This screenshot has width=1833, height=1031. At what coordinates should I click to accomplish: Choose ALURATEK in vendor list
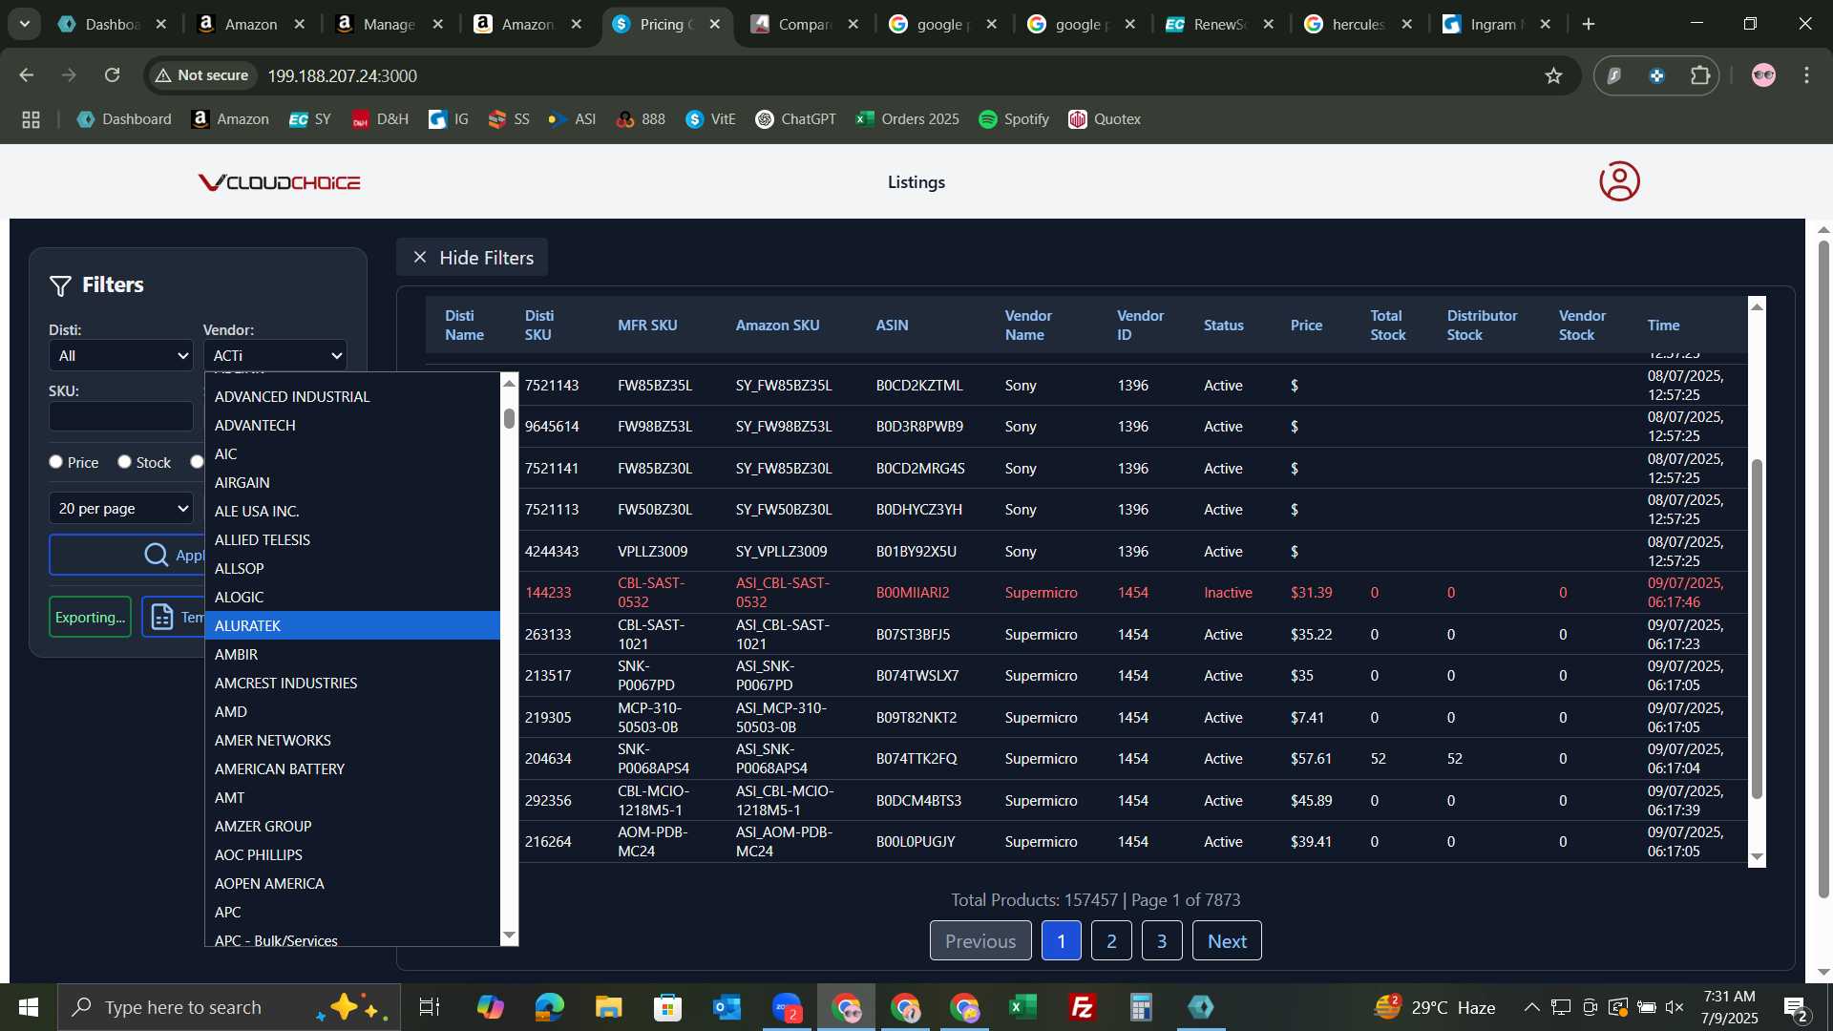(352, 626)
